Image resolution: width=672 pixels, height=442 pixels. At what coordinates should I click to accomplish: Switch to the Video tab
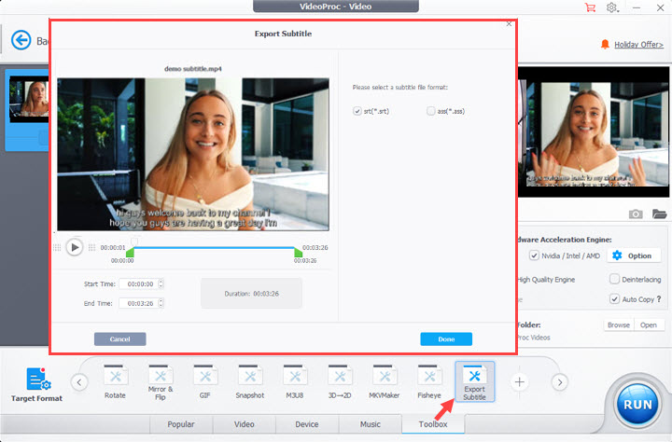click(245, 424)
